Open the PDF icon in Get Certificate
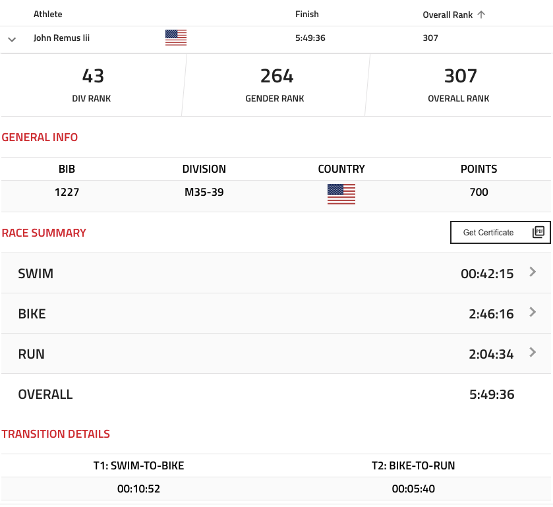The width and height of the screenshot is (553, 507). point(538,232)
